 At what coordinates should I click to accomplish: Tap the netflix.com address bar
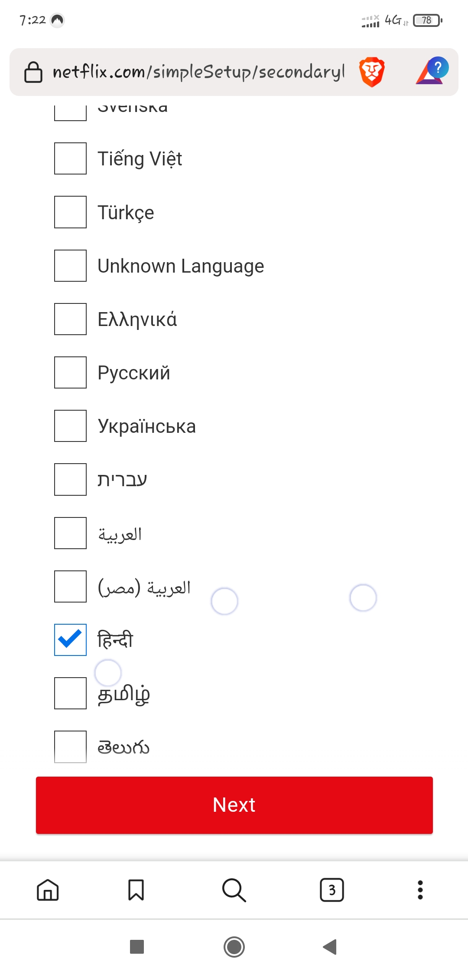[x=198, y=72]
